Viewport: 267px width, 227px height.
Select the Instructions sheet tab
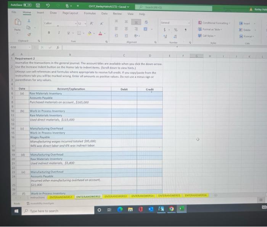tap(37, 198)
